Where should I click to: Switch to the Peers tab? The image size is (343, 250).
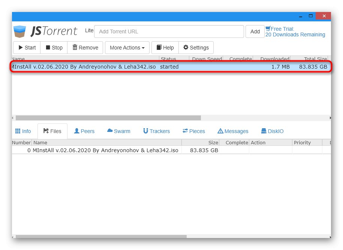tap(84, 131)
